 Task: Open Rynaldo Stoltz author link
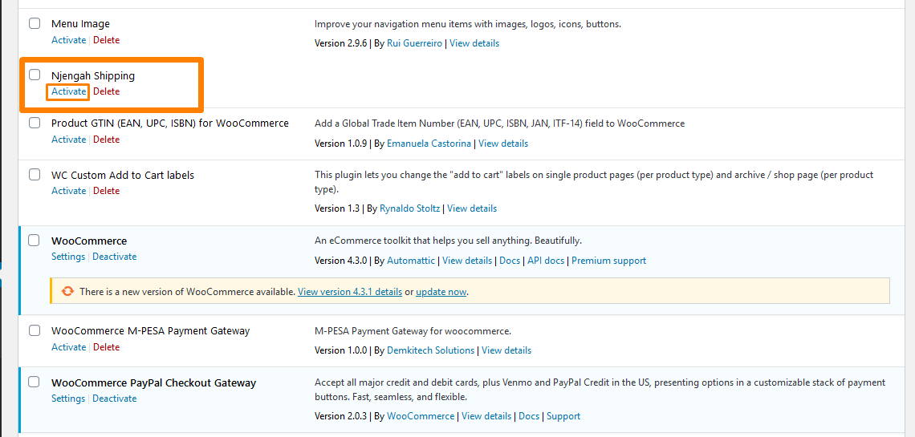tap(411, 208)
